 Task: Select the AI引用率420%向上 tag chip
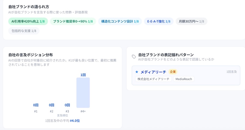point(28,22)
